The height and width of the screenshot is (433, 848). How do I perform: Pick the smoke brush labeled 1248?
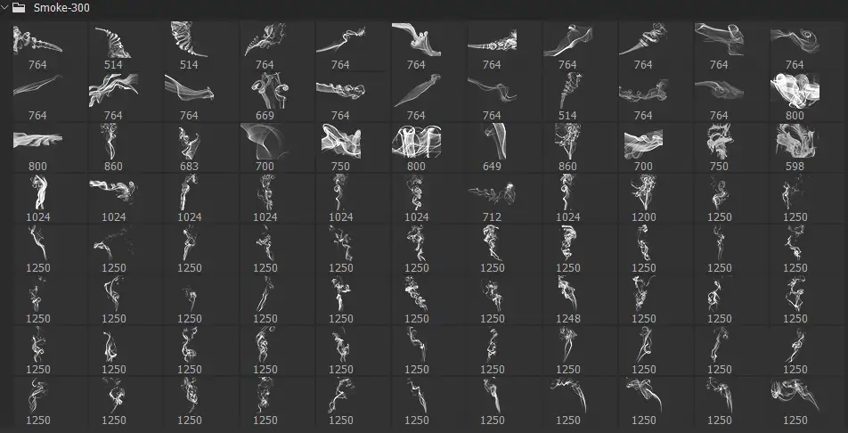[568, 299]
